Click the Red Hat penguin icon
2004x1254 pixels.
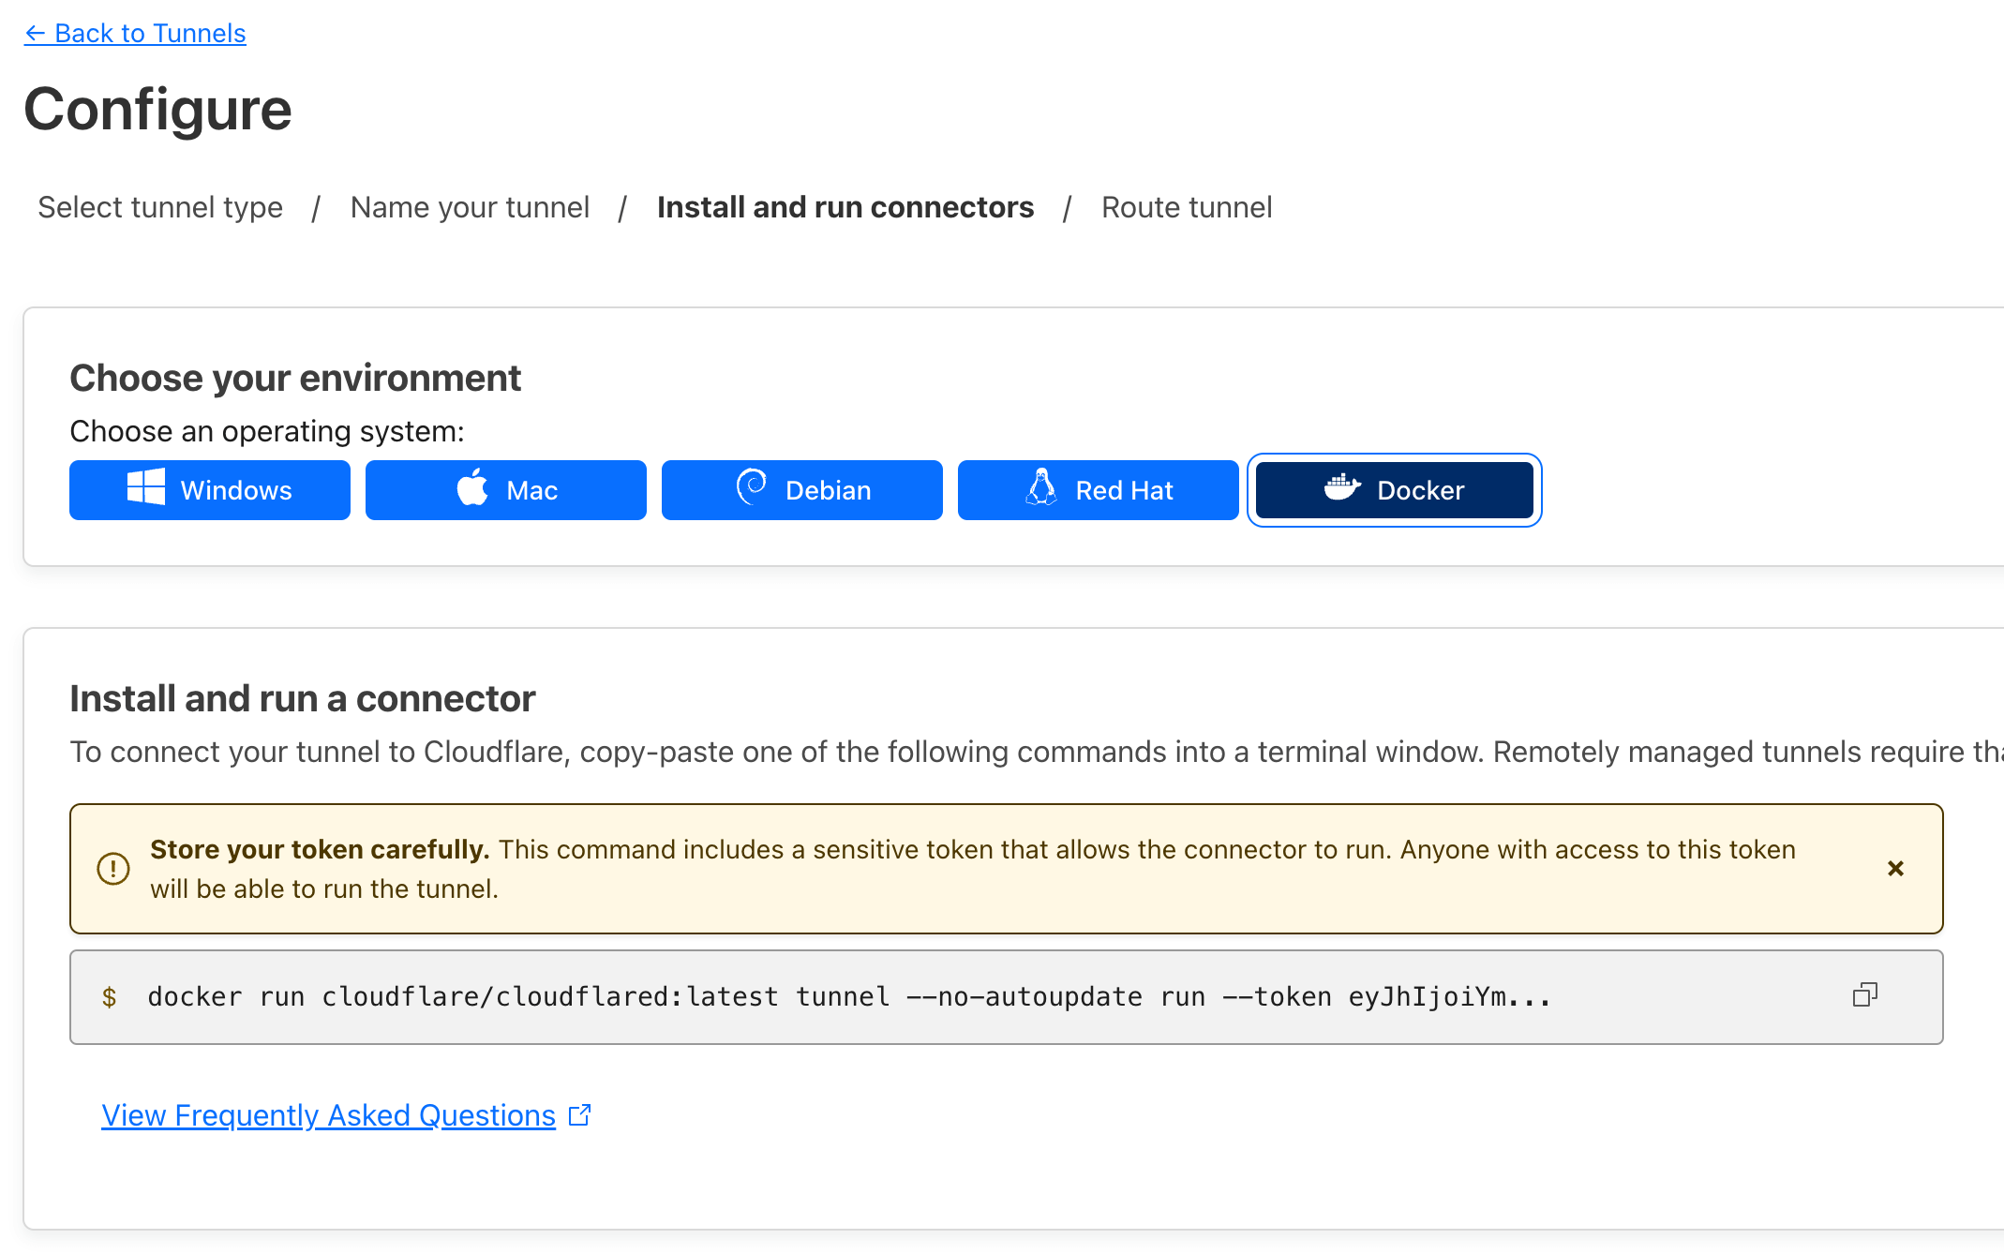[1041, 488]
